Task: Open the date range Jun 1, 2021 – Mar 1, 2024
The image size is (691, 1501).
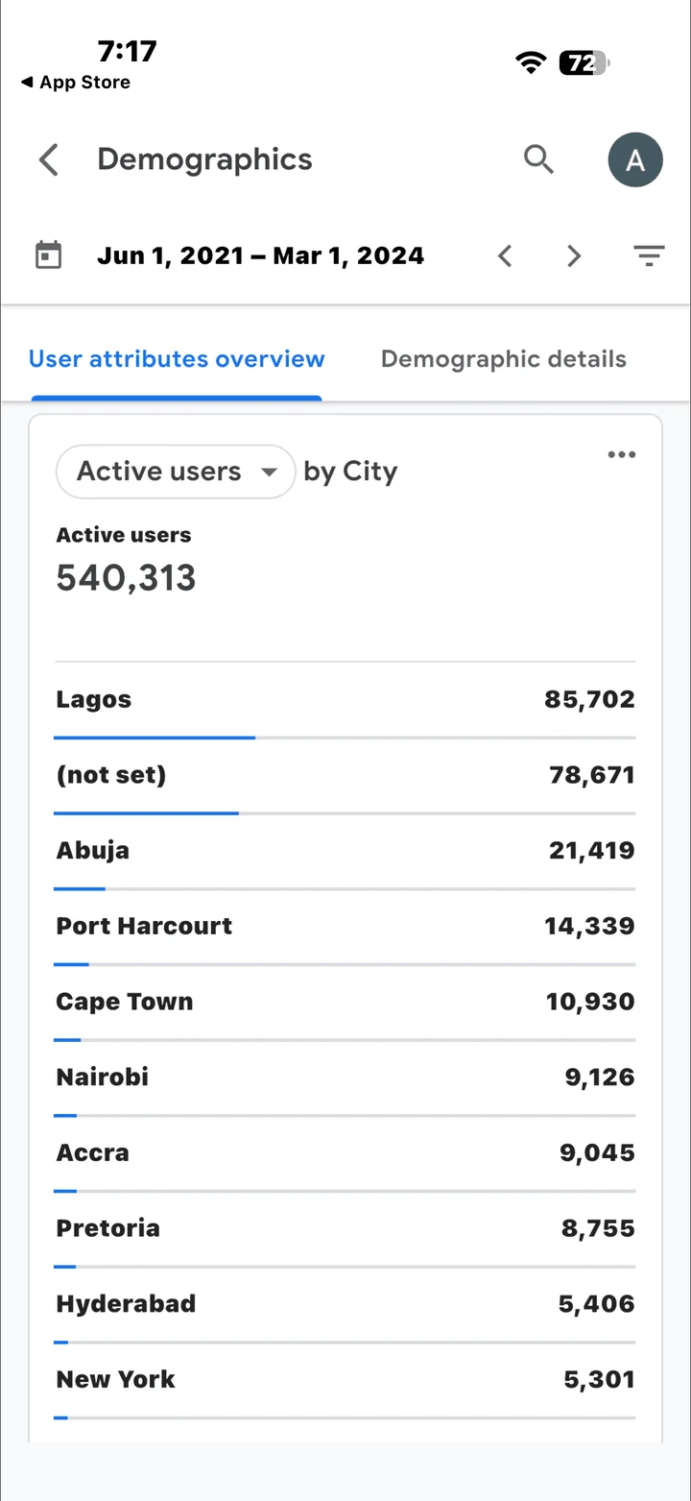Action: click(260, 255)
